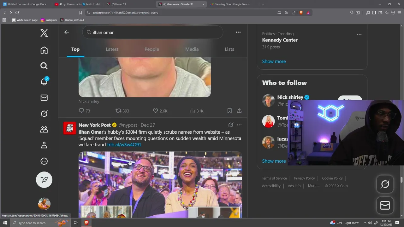Repost the post with 393 reposts
404x227 pixels.
coord(122,111)
